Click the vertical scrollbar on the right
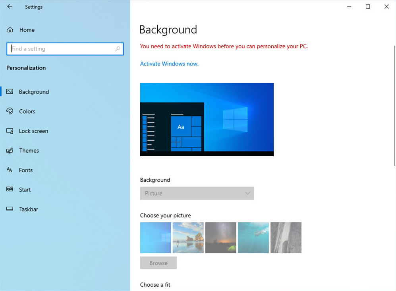The width and height of the screenshot is (396, 291). click(394, 106)
